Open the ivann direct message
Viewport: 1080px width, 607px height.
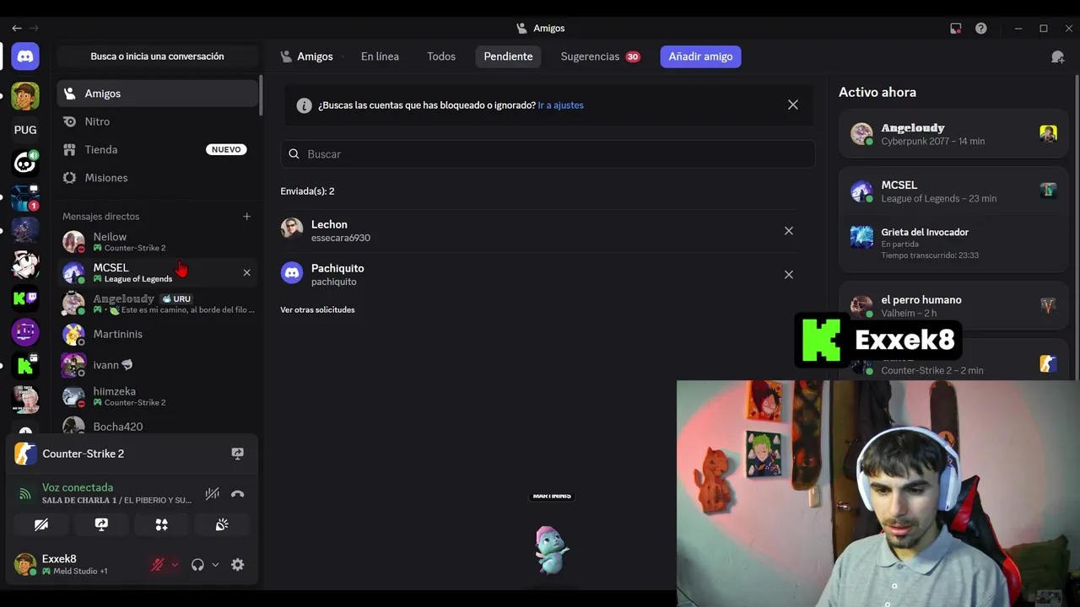point(157,365)
